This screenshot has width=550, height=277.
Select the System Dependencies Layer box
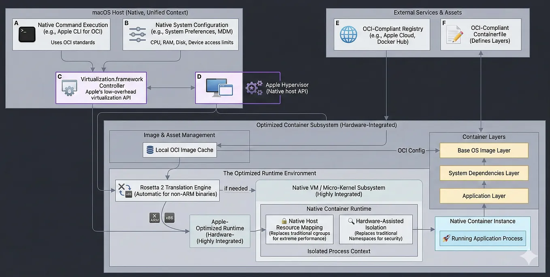(484, 173)
